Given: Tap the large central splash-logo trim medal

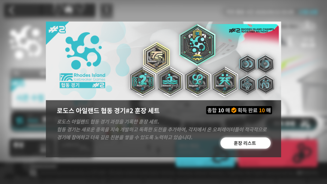Looking at the screenshot, I should (x=197, y=45).
